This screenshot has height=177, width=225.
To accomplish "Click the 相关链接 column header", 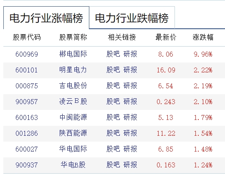I will pos(122,37).
